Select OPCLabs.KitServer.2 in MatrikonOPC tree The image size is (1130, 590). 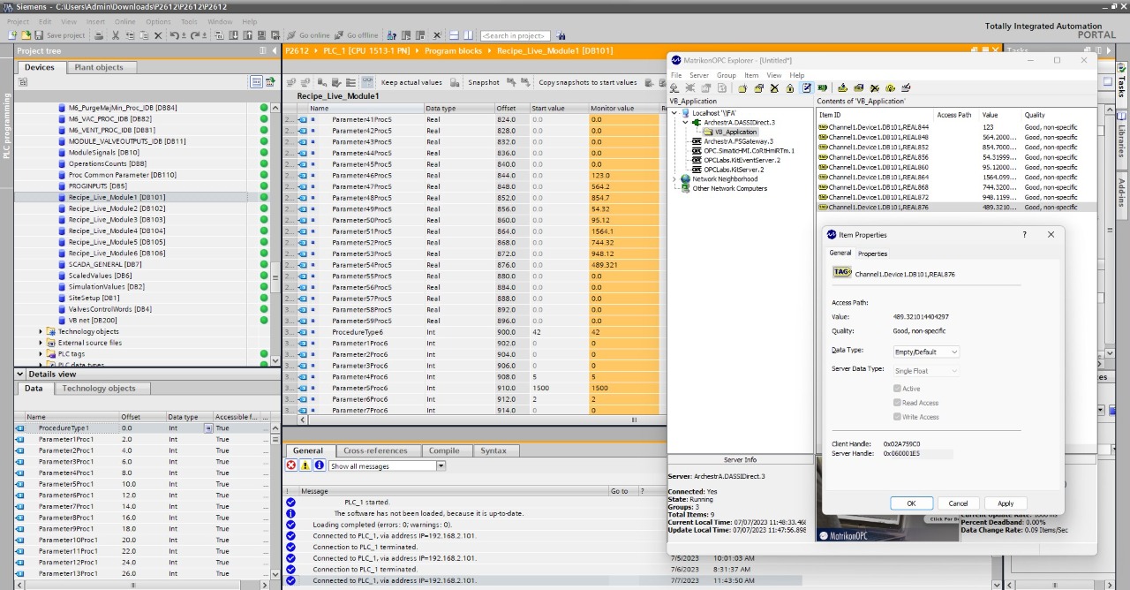[734, 170]
